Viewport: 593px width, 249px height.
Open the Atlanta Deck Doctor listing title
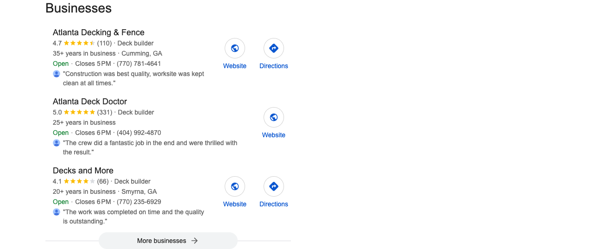90,102
